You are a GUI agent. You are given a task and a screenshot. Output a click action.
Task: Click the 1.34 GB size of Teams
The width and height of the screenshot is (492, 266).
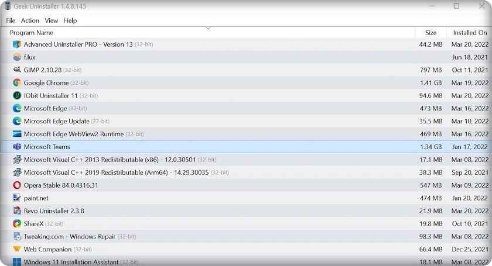431,147
